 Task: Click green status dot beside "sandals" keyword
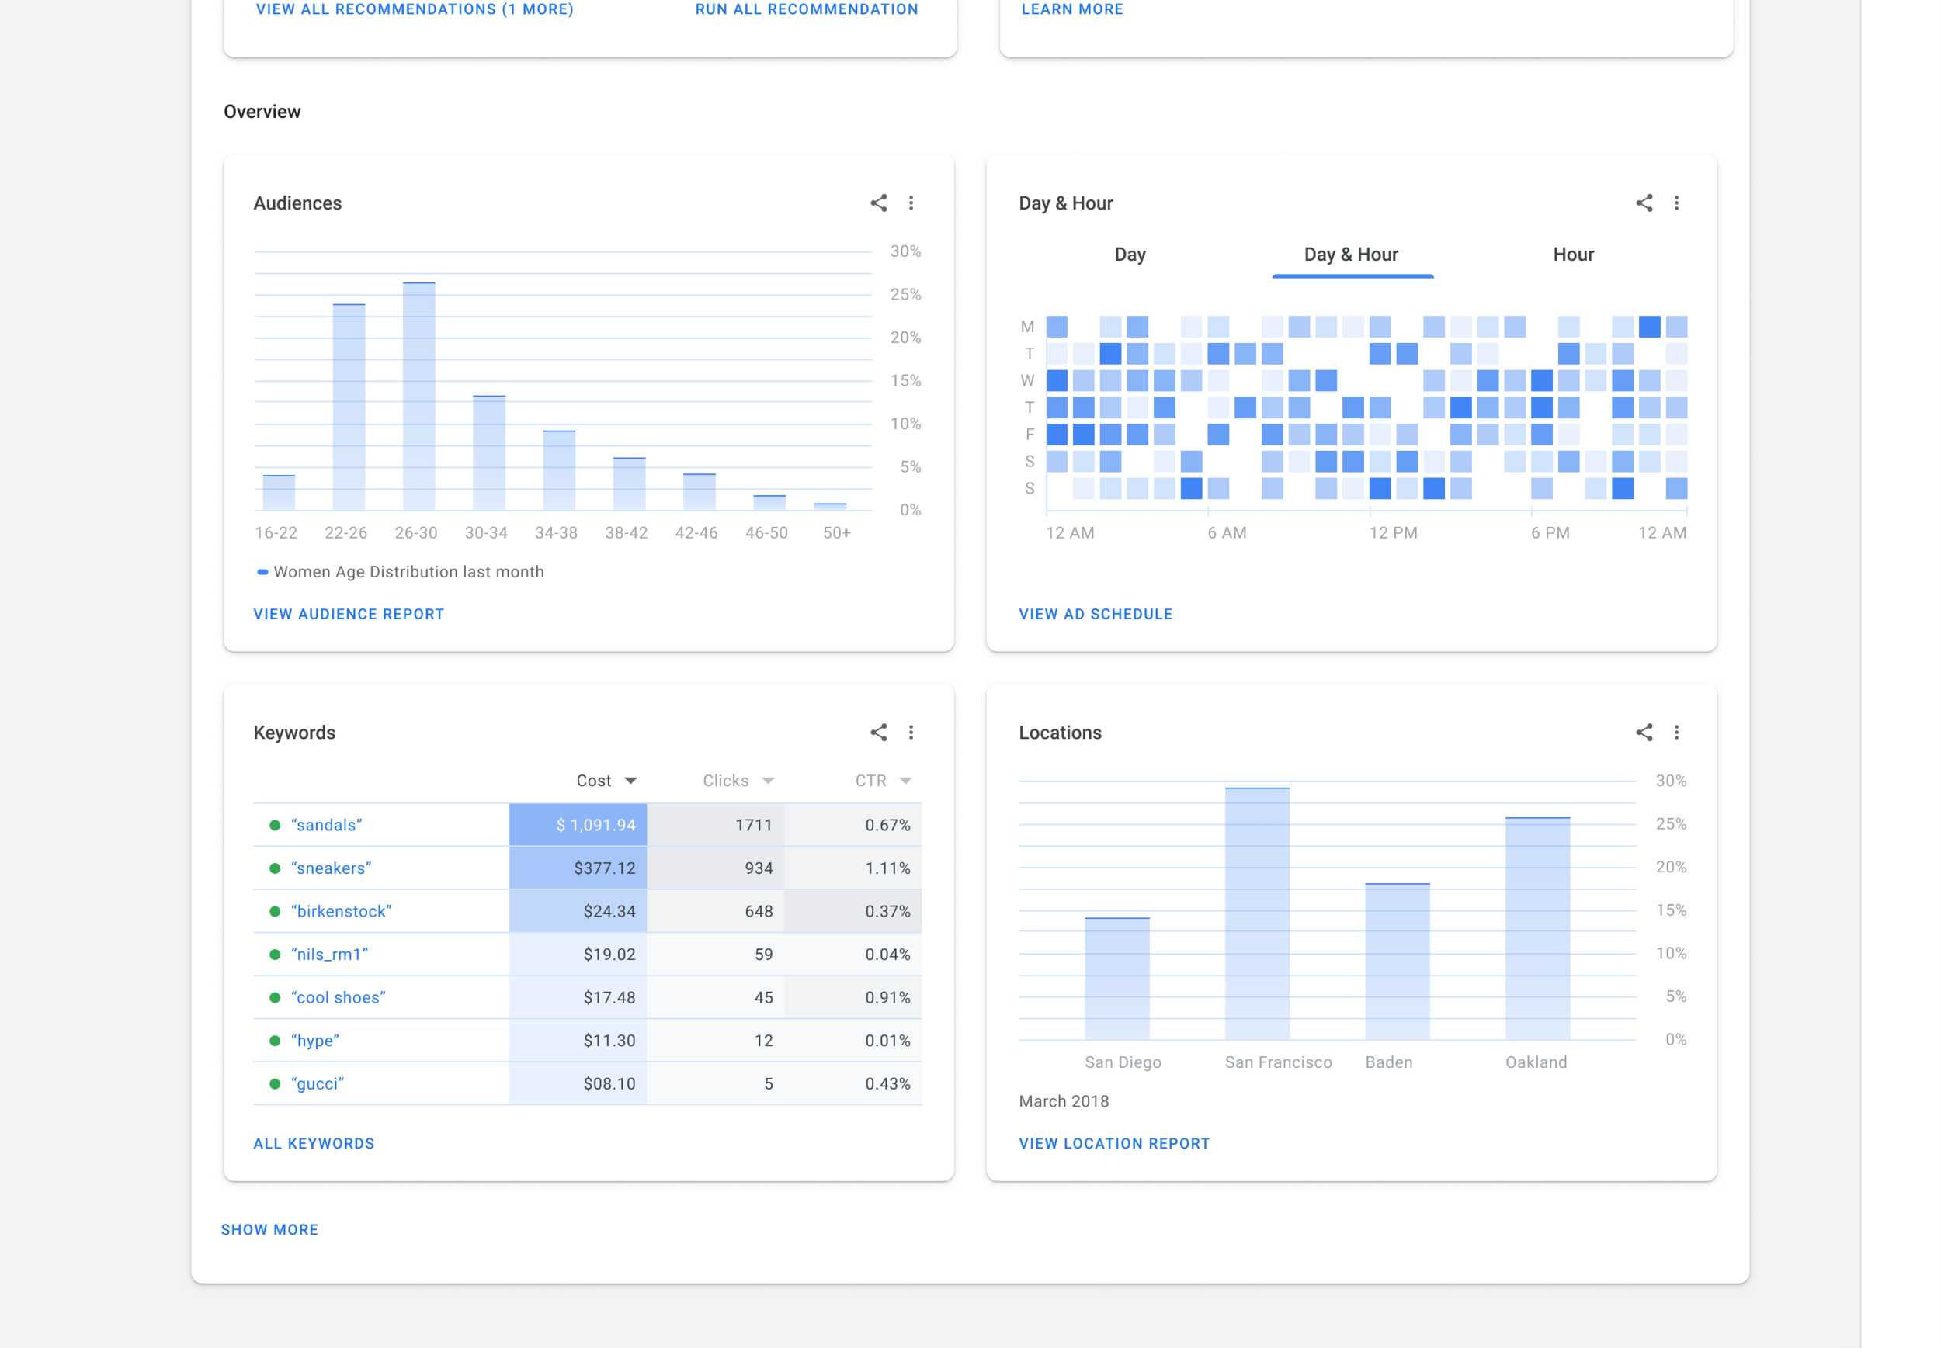275,825
